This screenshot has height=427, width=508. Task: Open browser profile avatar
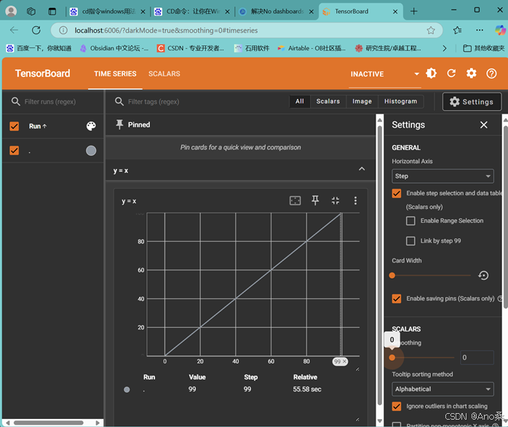tap(11, 12)
